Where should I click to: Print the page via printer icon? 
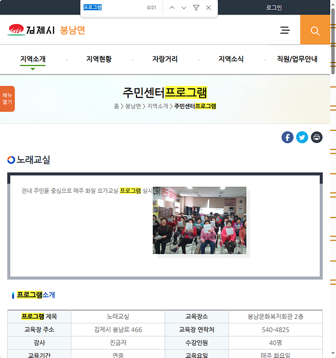click(317, 137)
